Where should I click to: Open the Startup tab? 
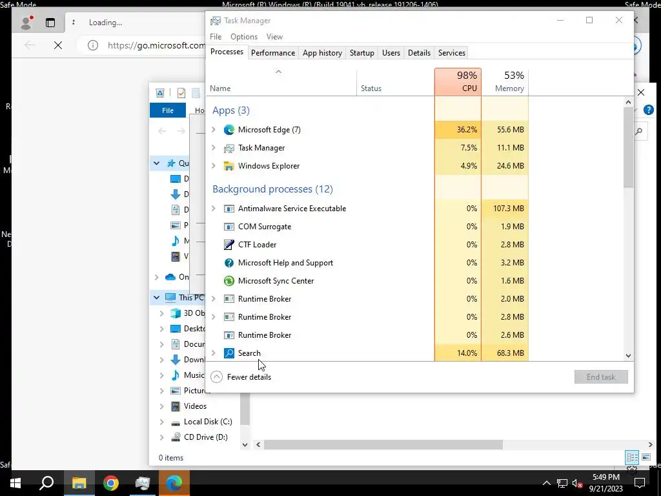pos(361,53)
